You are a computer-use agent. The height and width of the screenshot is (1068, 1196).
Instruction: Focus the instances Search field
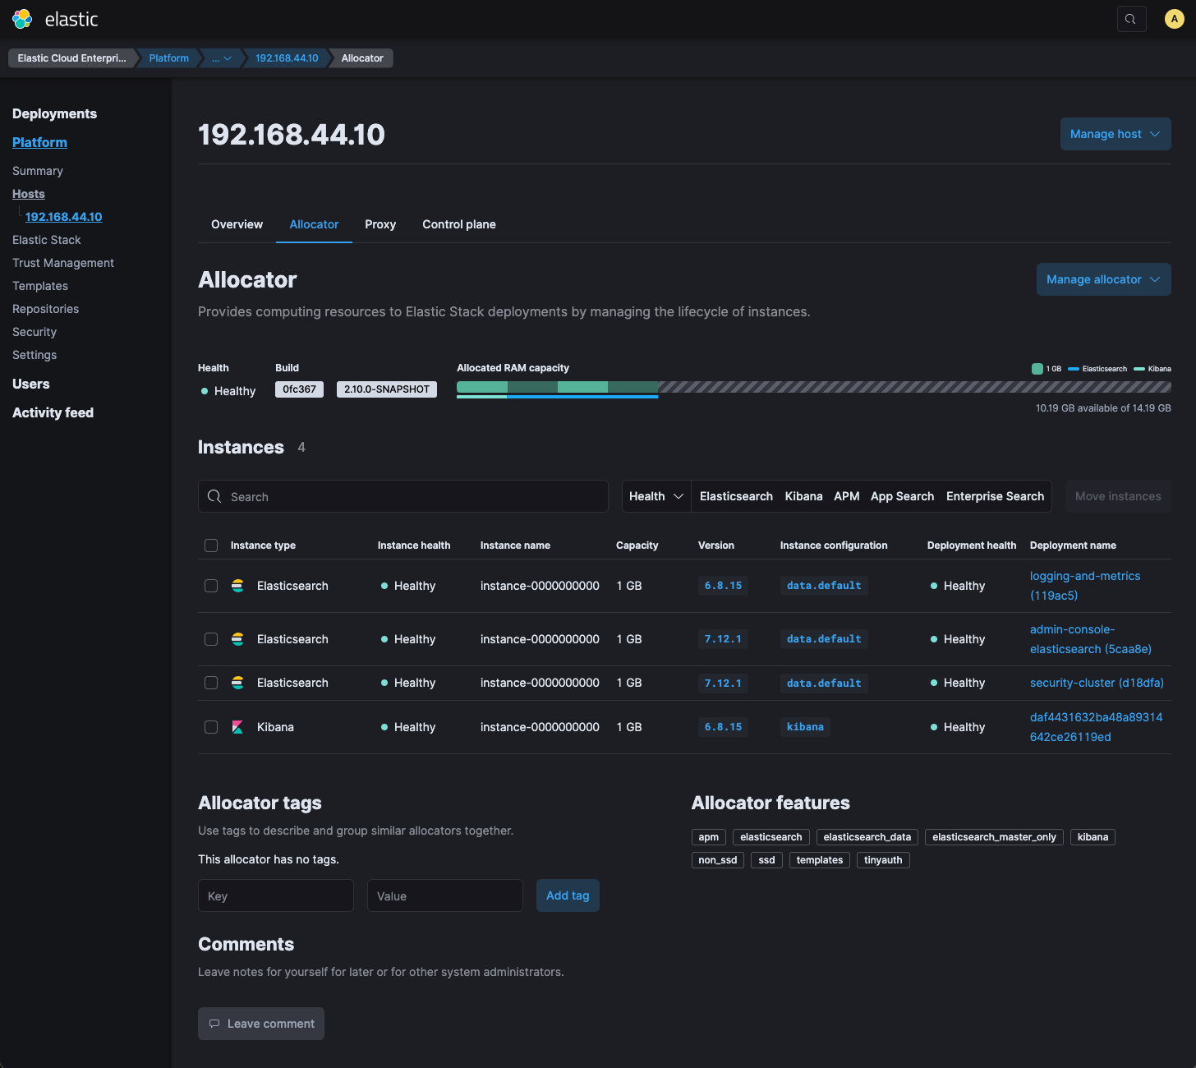pyautogui.click(x=403, y=496)
